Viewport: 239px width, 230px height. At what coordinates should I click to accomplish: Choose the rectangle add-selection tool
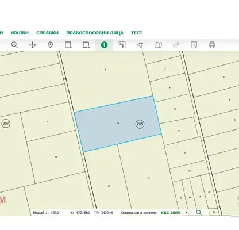click(68, 45)
